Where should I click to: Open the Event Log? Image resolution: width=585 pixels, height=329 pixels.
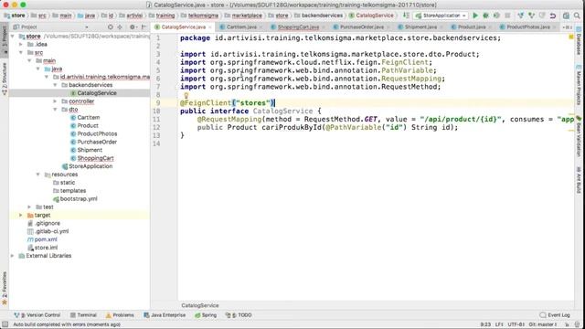pos(555,315)
